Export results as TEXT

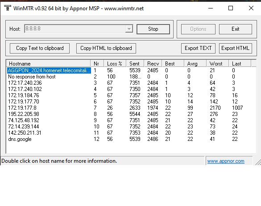coord(198,48)
